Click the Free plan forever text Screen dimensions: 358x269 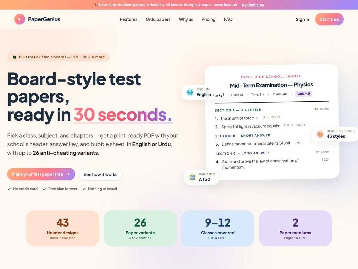pos(63,189)
